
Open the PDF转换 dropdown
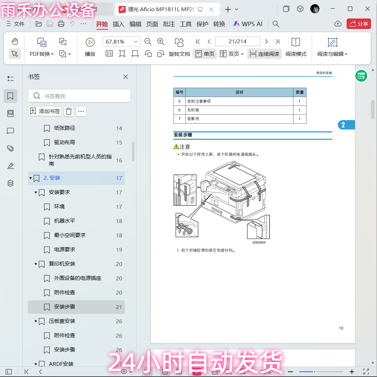[42, 46]
